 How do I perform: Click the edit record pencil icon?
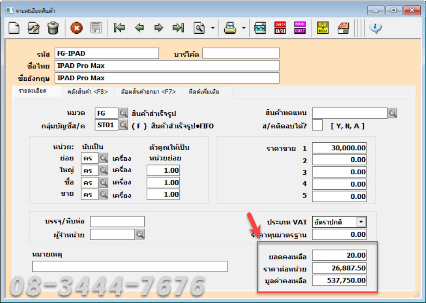34,28
